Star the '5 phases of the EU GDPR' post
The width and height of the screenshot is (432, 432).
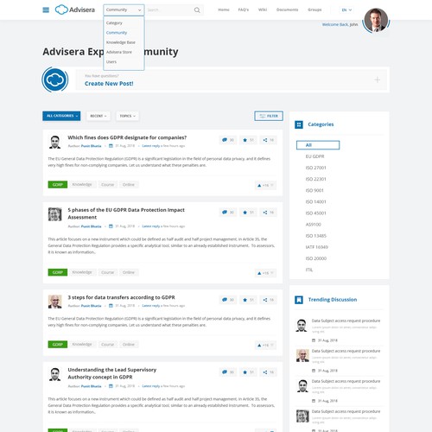tap(245, 213)
